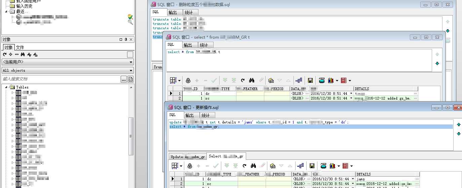Click the ... button of the jams DETAILS cell
This screenshot has height=188, width=462.
point(417,179)
